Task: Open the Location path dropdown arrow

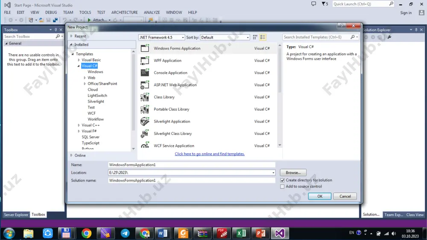Action: pyautogui.click(x=273, y=173)
